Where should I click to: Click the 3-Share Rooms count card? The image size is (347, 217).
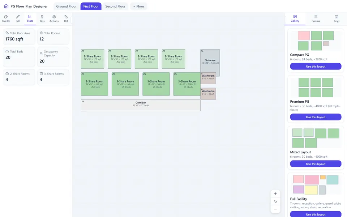(x=53, y=77)
